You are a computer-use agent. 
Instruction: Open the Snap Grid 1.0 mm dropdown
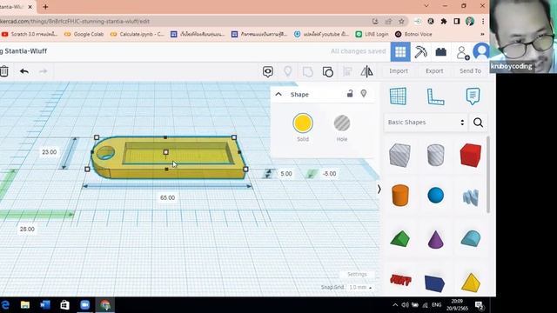point(360,287)
